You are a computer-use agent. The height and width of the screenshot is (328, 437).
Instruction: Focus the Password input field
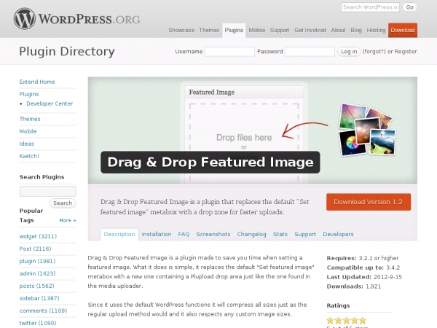tap(310, 52)
